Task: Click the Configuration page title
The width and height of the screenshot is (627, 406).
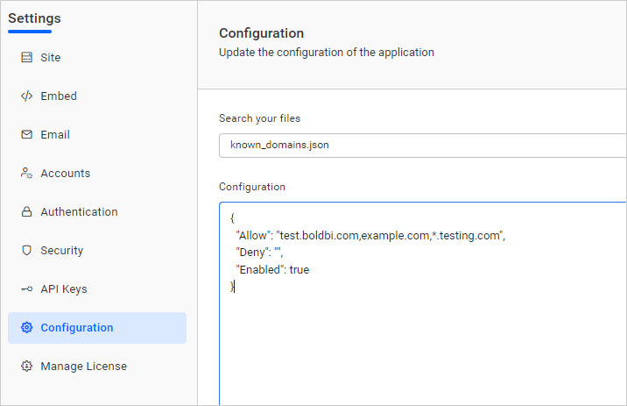Action: pyautogui.click(x=262, y=33)
